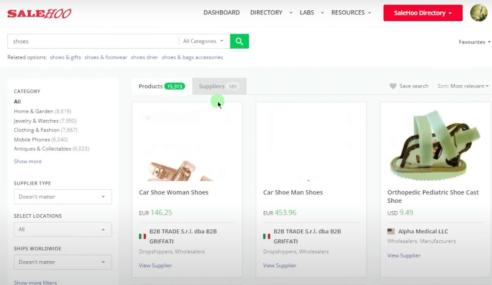Filter by Antiques & Collectables category
Image resolution: width=492 pixels, height=285 pixels.
tap(51, 149)
